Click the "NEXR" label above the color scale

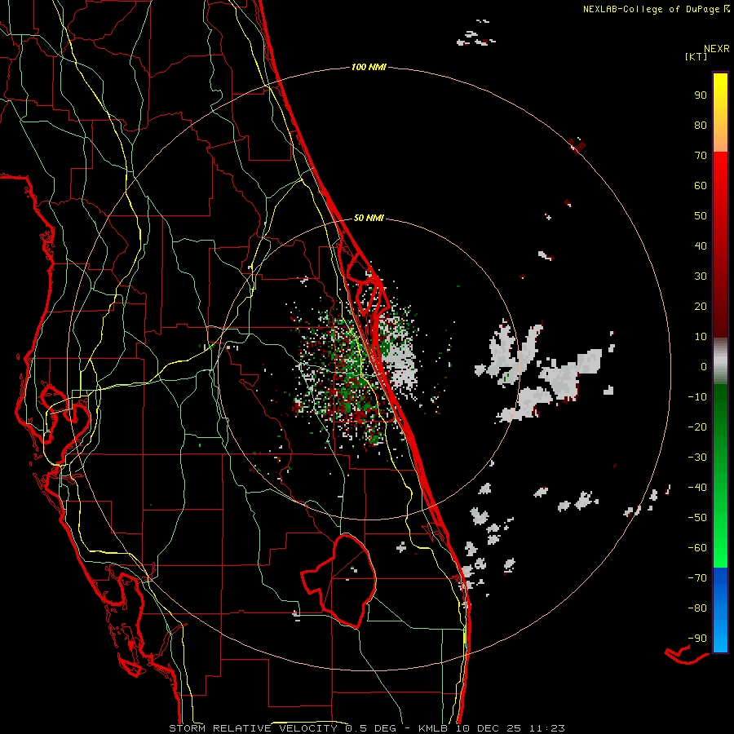(717, 49)
